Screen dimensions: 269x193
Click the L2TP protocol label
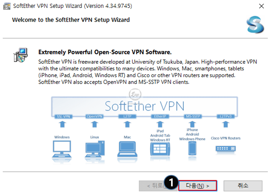[127, 116]
